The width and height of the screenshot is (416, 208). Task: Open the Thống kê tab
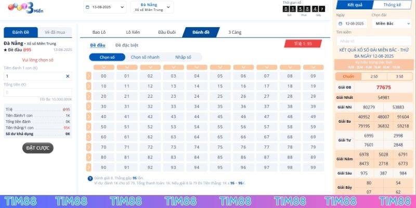[x=392, y=5]
